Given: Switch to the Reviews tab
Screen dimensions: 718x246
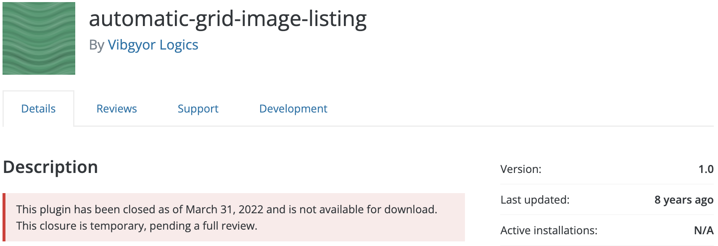Looking at the screenshot, I should (116, 108).
